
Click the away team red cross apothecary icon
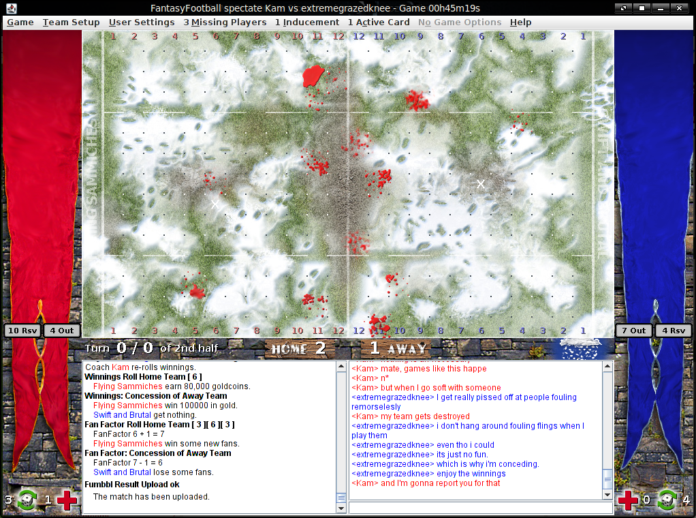click(628, 500)
